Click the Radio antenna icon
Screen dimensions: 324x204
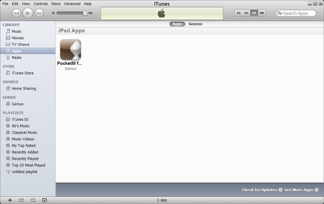coord(8,58)
